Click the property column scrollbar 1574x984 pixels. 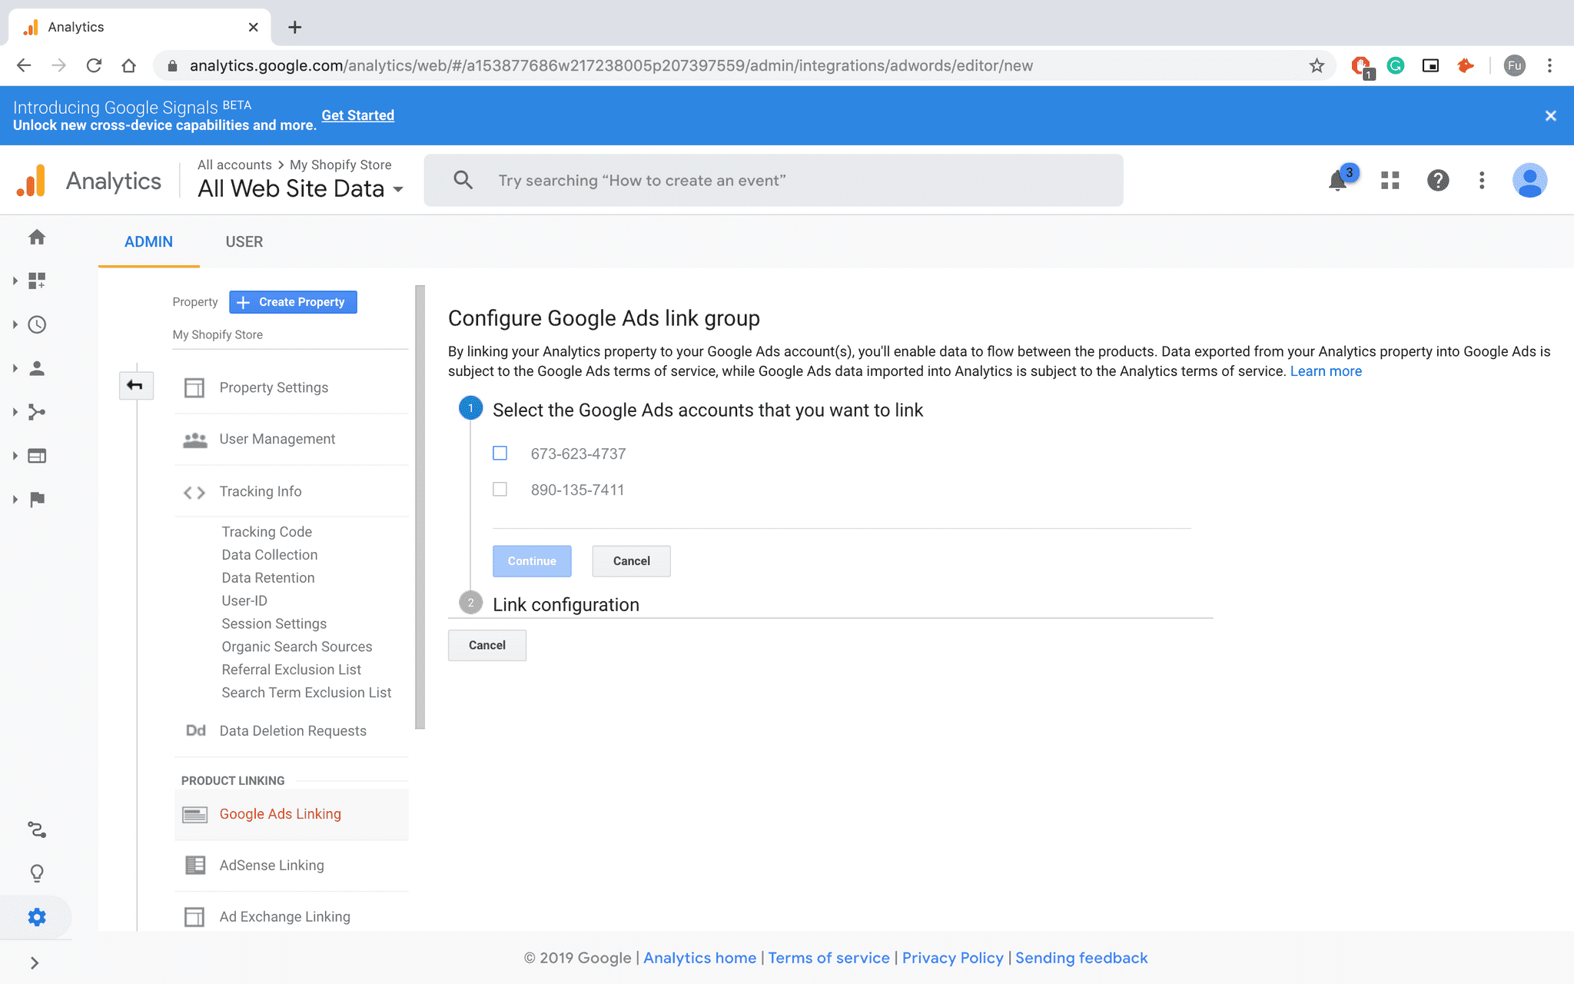coord(420,507)
